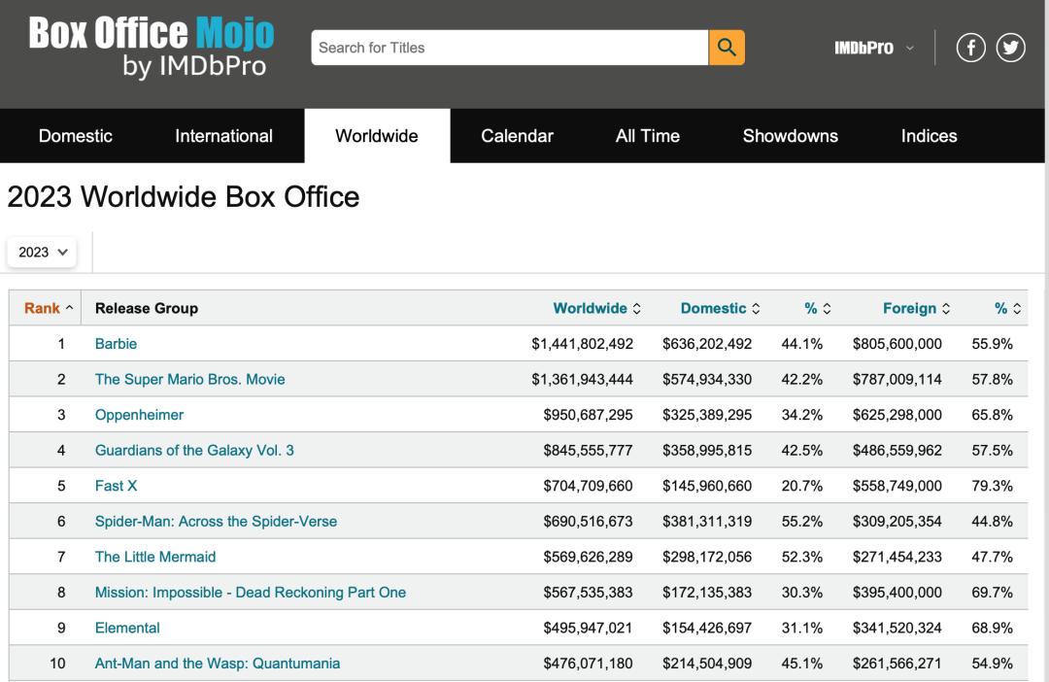
Task: Sort by Domestic percentage column
Action: point(818,308)
